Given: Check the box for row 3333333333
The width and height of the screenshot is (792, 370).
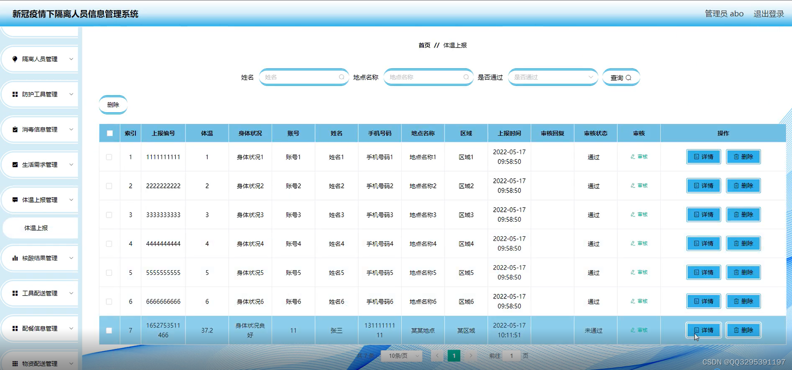Looking at the screenshot, I should pos(109,215).
